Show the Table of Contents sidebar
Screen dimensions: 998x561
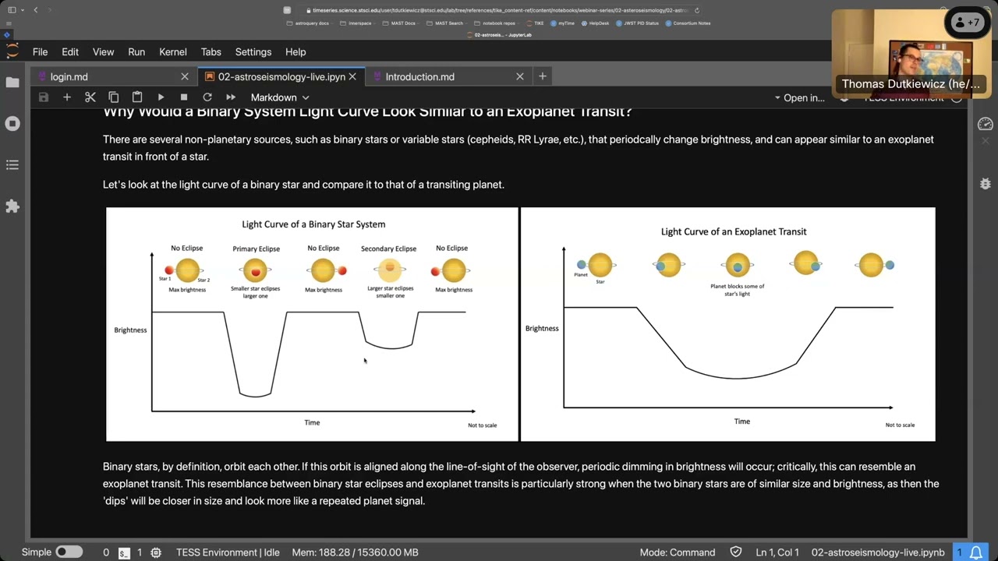tap(12, 165)
